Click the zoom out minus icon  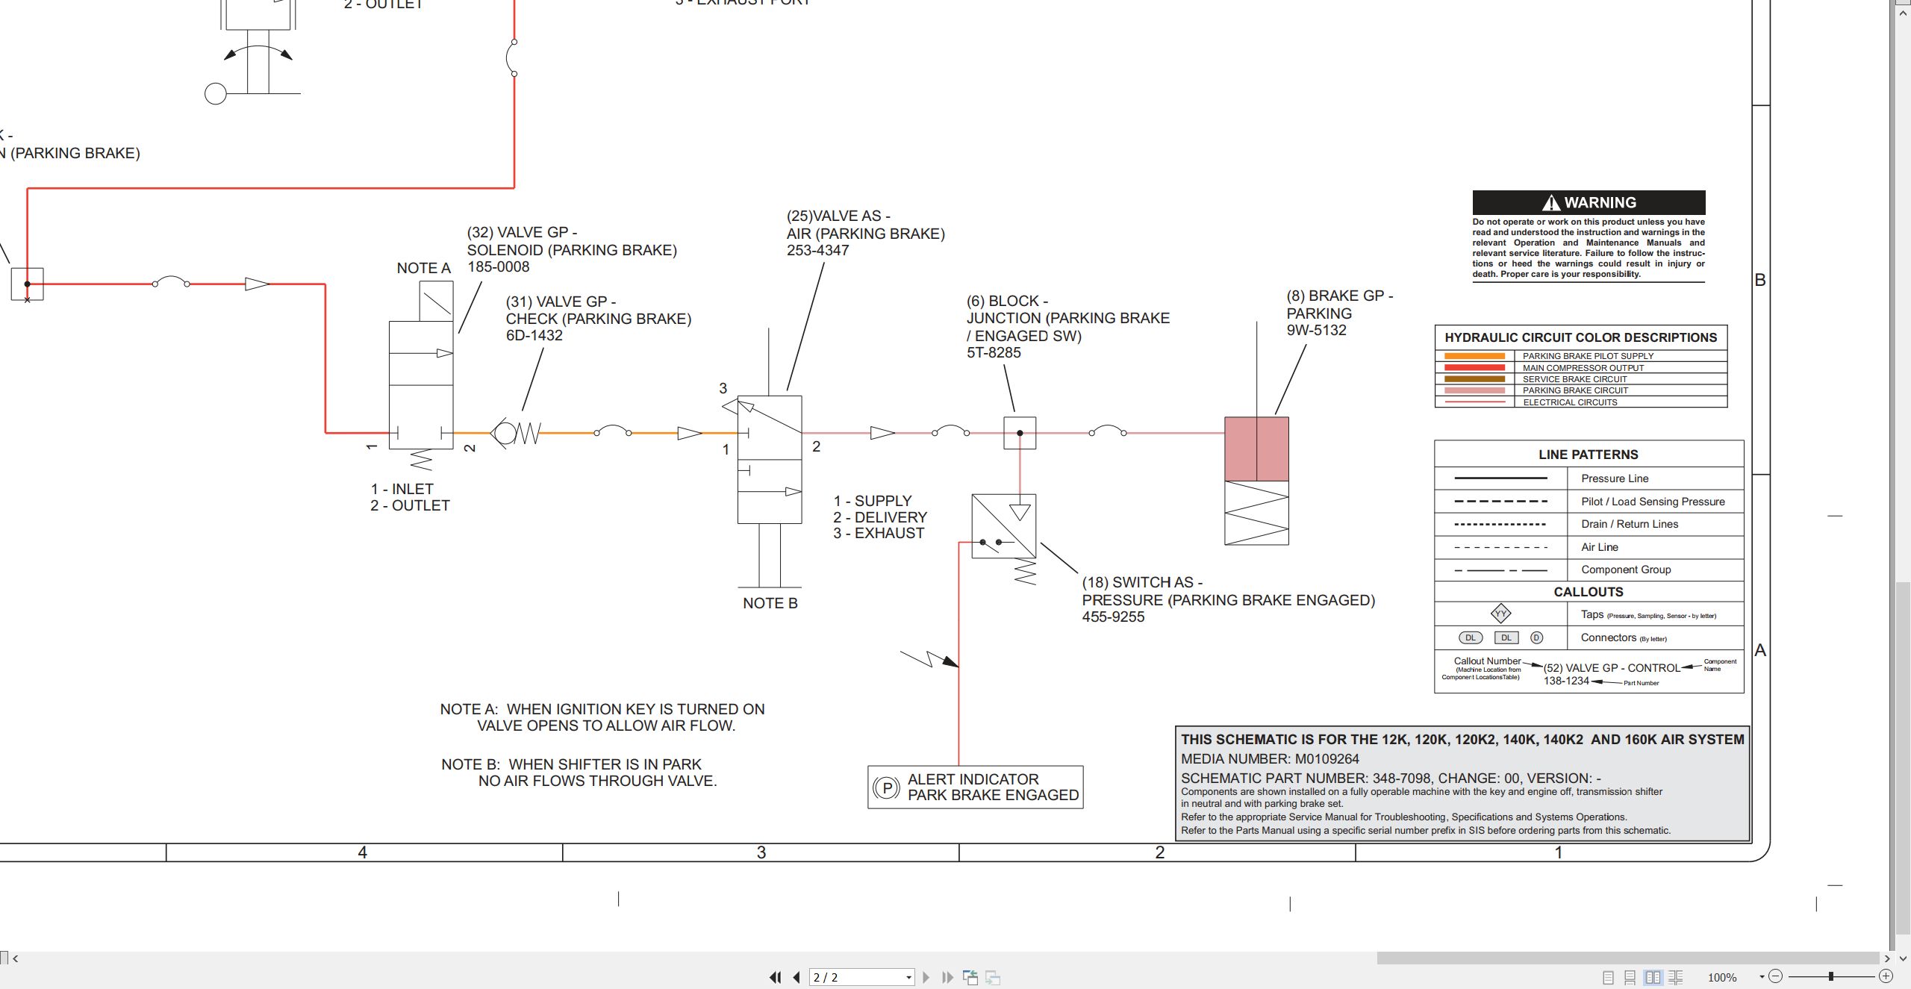pyautogui.click(x=1776, y=976)
